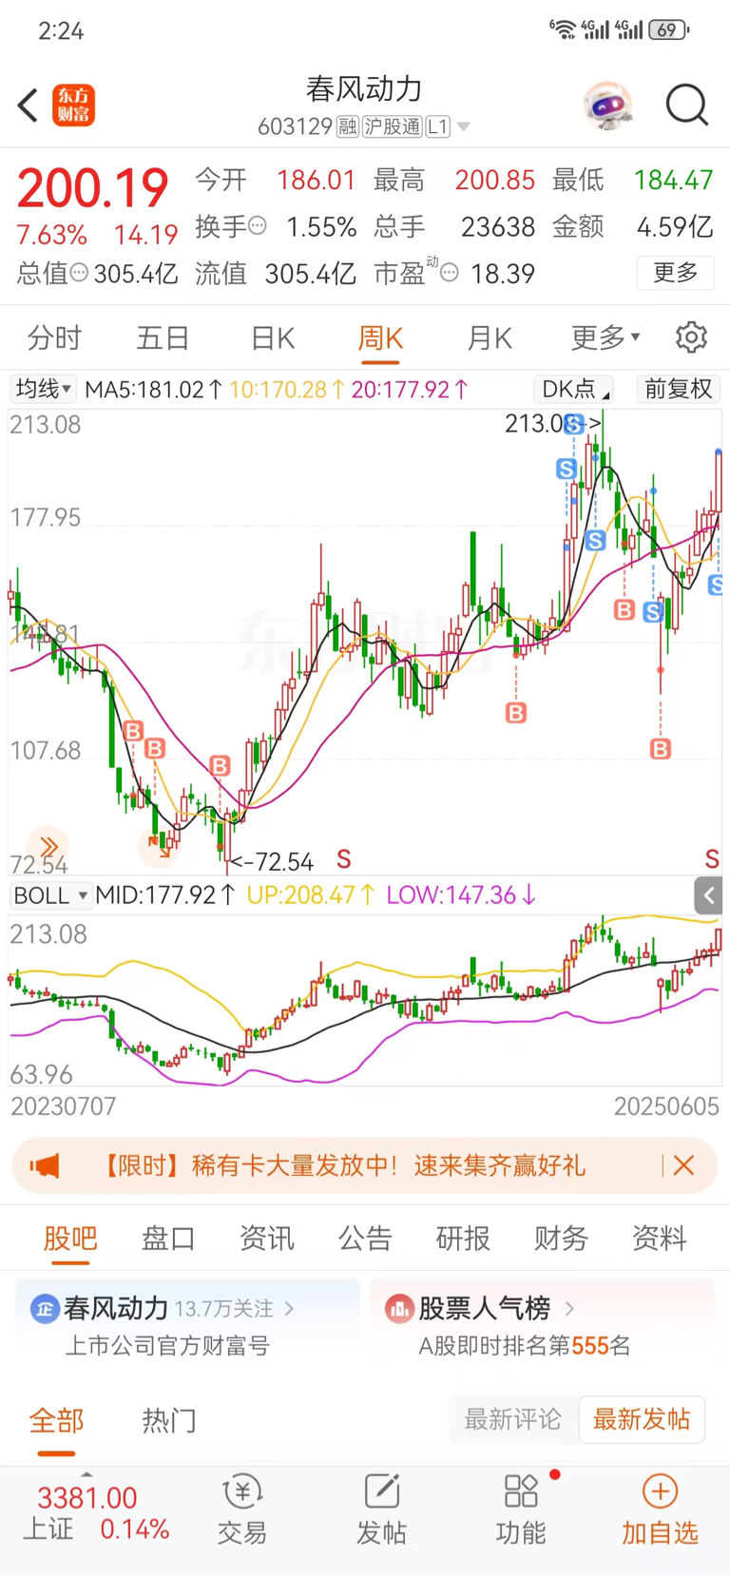Switch to the 资料 tab
This screenshot has height=1576, width=730.
(659, 1239)
